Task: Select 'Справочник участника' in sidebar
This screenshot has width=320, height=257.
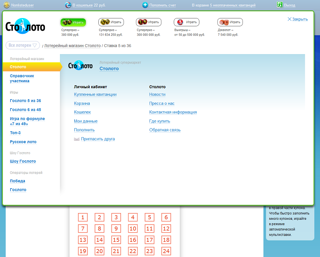Action: (22, 78)
